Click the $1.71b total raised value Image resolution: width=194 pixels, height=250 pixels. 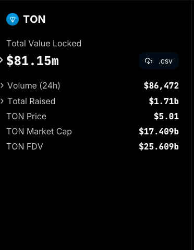[164, 101]
